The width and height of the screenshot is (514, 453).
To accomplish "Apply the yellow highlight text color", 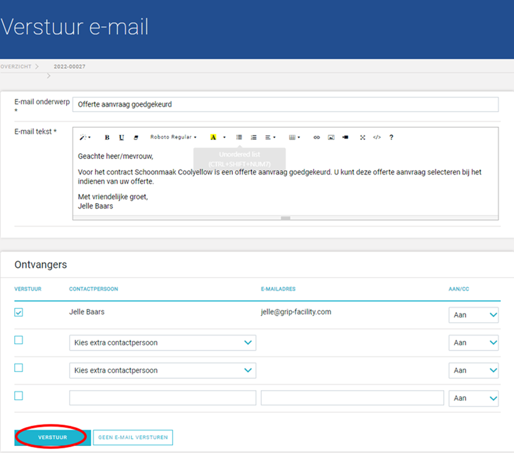I will pyautogui.click(x=213, y=137).
